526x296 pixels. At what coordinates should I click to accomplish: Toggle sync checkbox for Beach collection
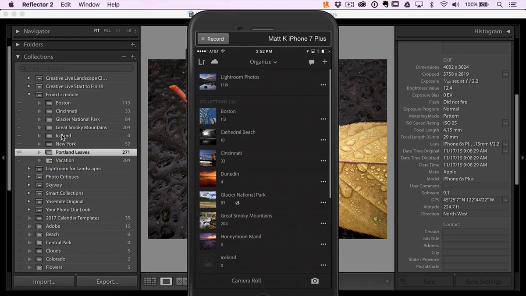(x=19, y=234)
